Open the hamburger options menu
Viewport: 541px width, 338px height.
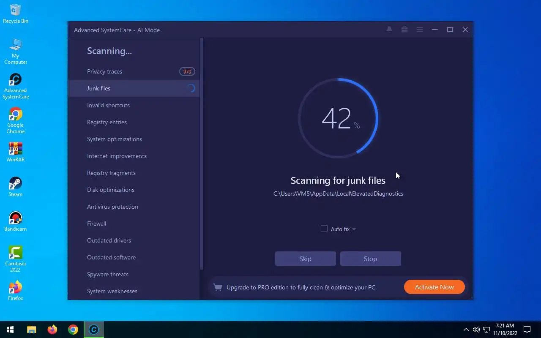pos(420,30)
